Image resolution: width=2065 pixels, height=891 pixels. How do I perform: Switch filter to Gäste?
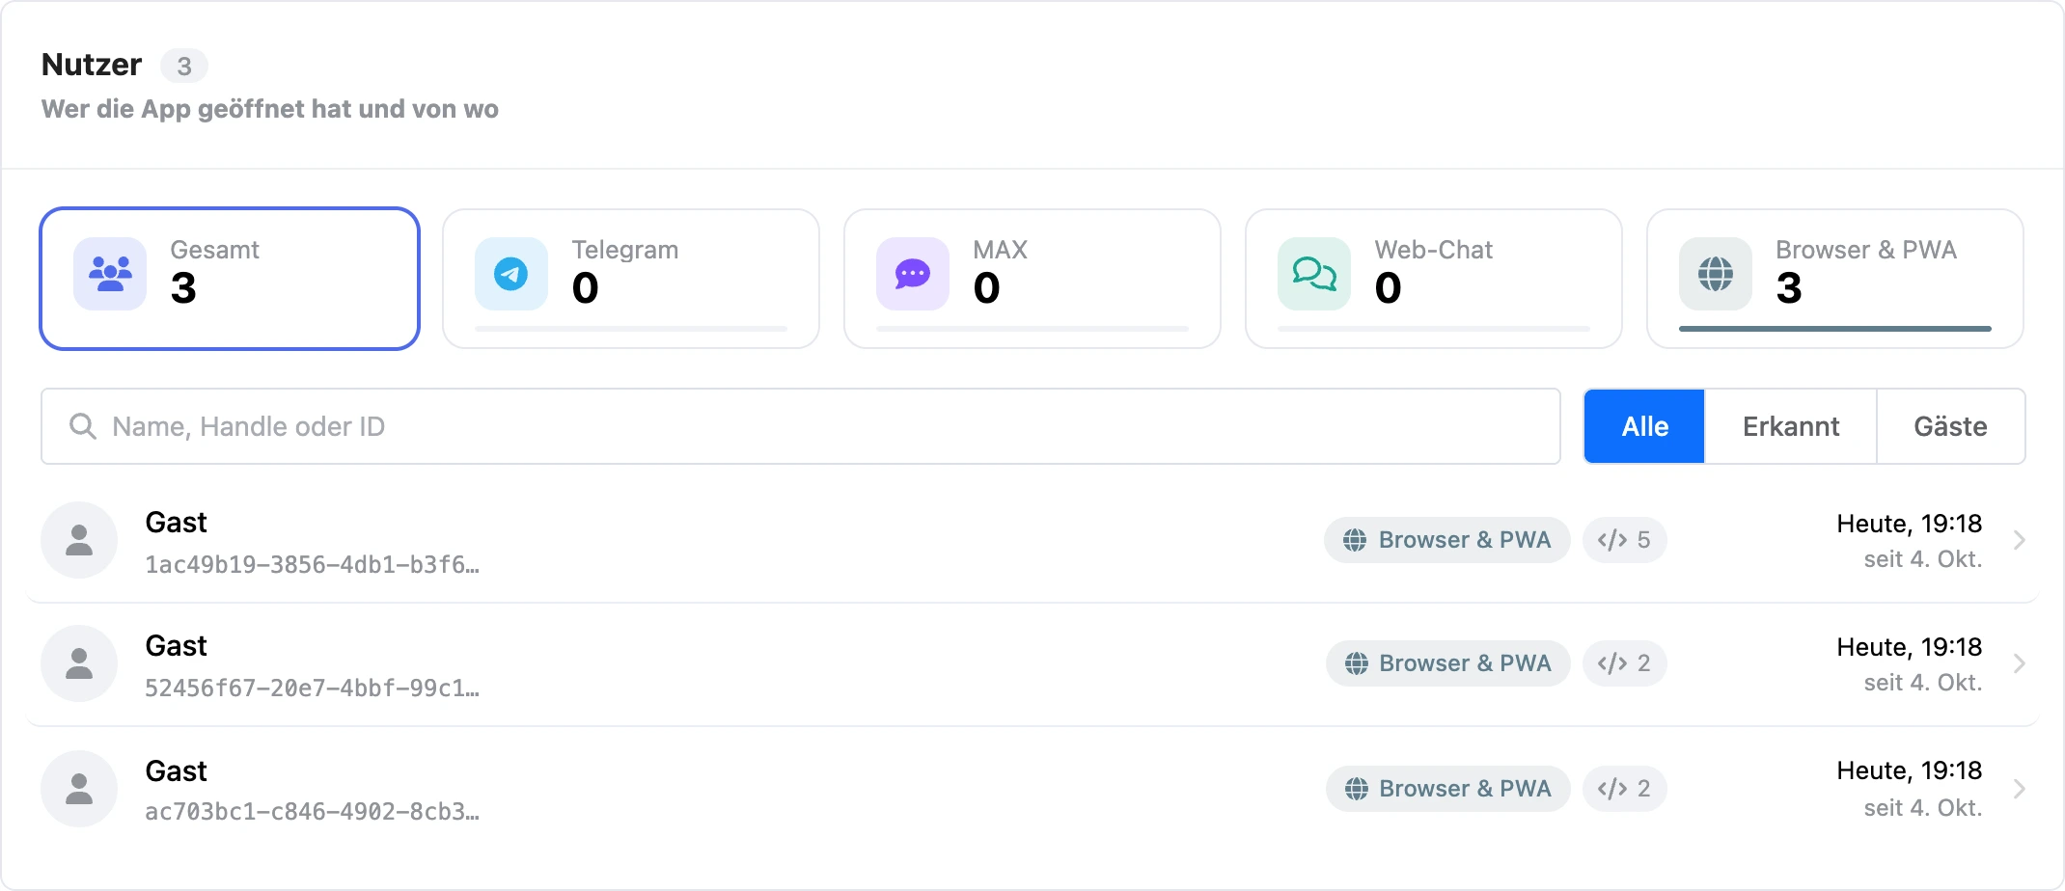(1950, 426)
